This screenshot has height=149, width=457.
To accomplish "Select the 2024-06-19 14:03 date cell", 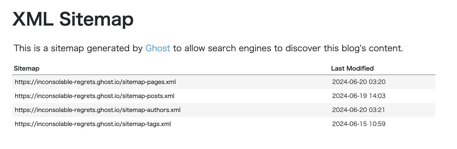I will point(359,96).
